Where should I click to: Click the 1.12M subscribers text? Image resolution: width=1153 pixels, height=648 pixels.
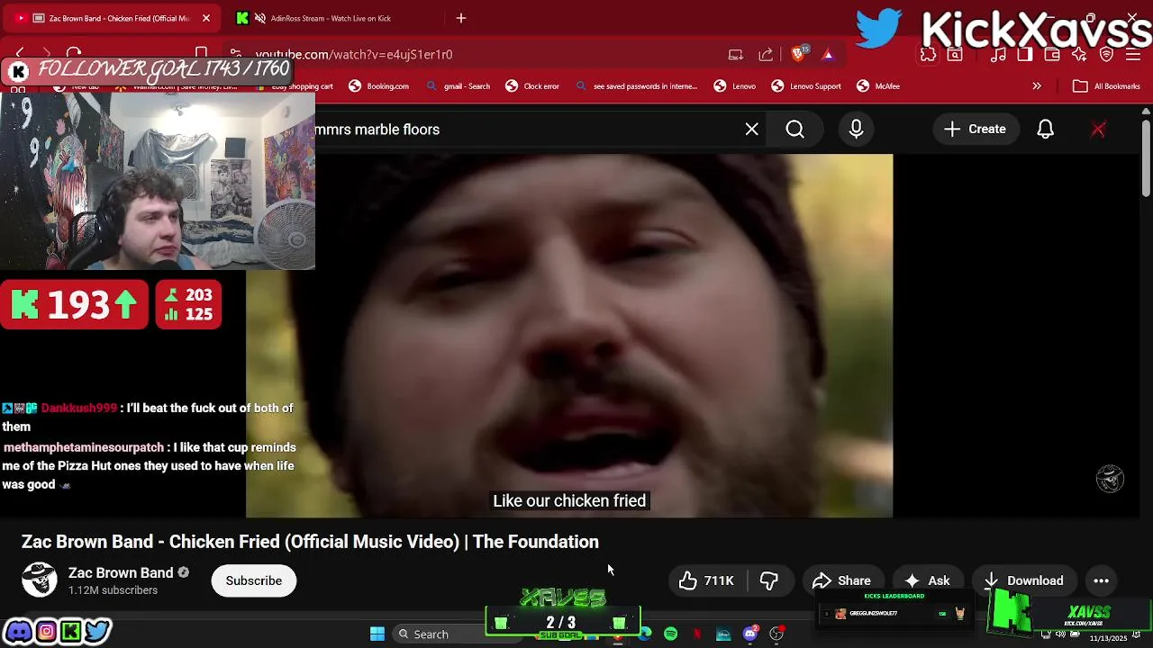[x=113, y=590]
